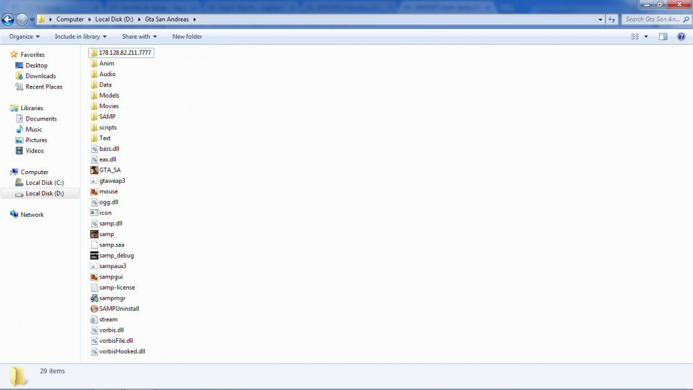Screen dimensions: 693x390
Task: Select the stream configuration file
Action: pyautogui.click(x=104, y=319)
